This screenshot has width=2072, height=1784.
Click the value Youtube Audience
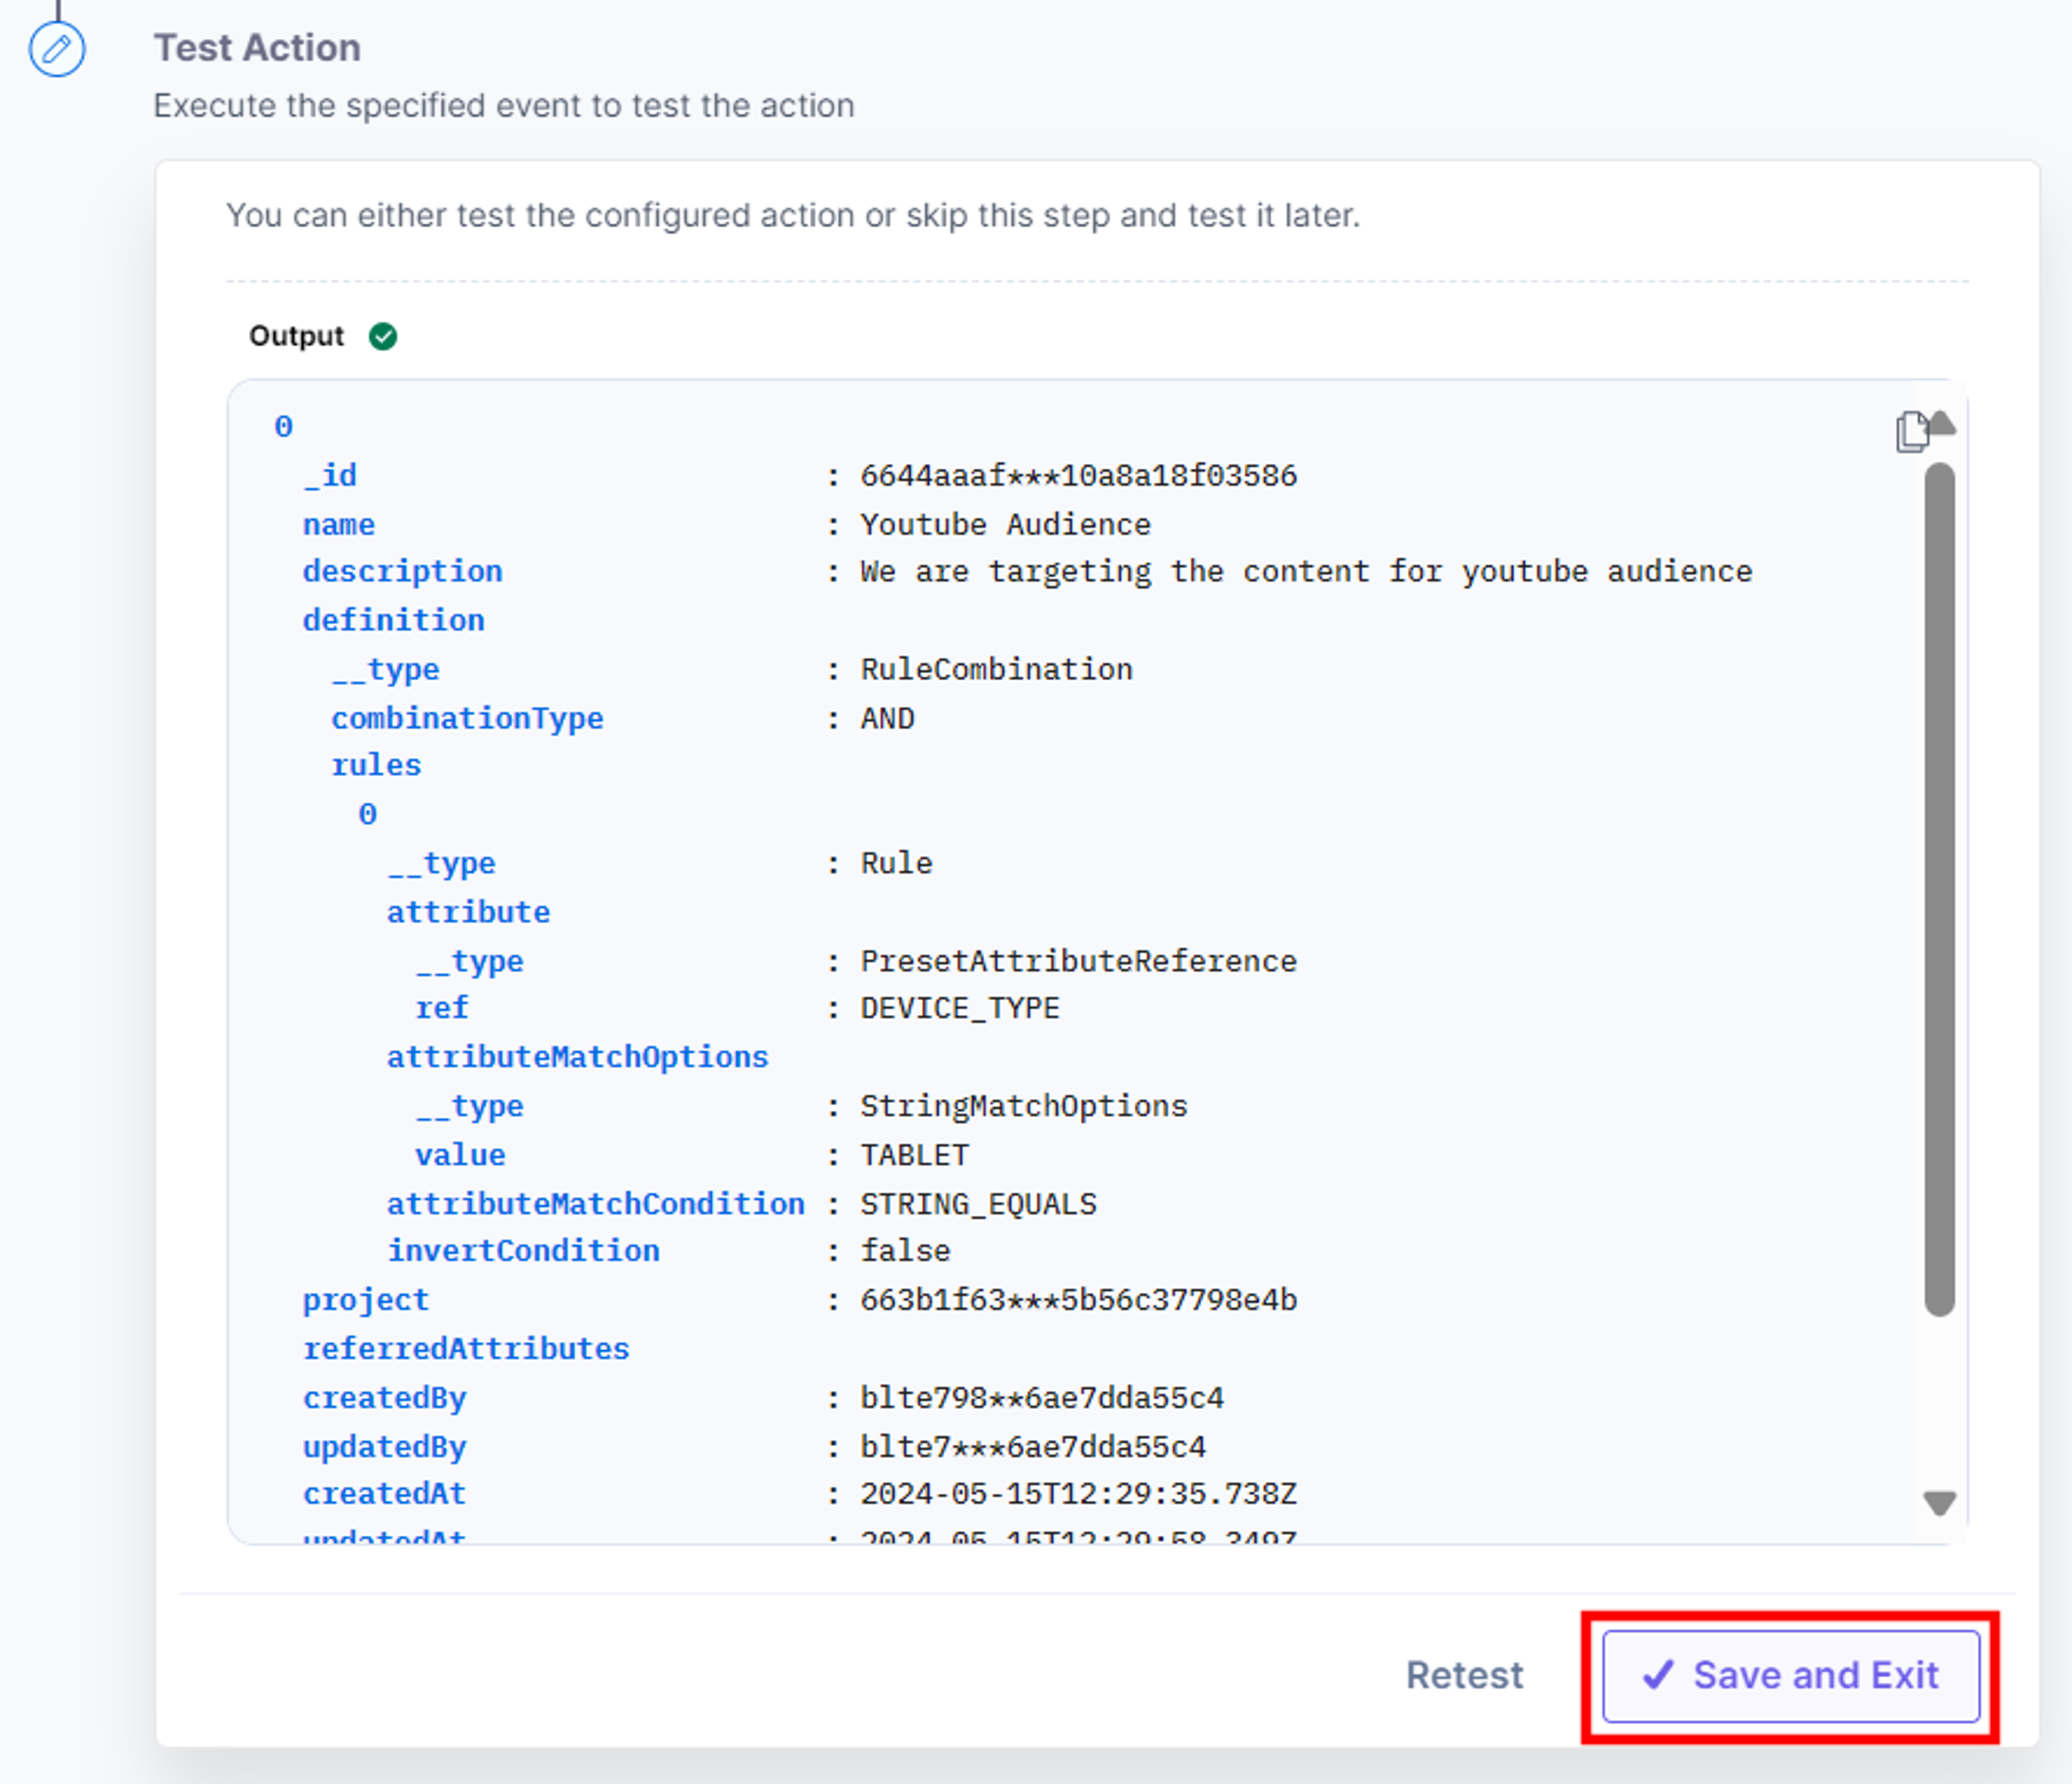[x=1005, y=524]
